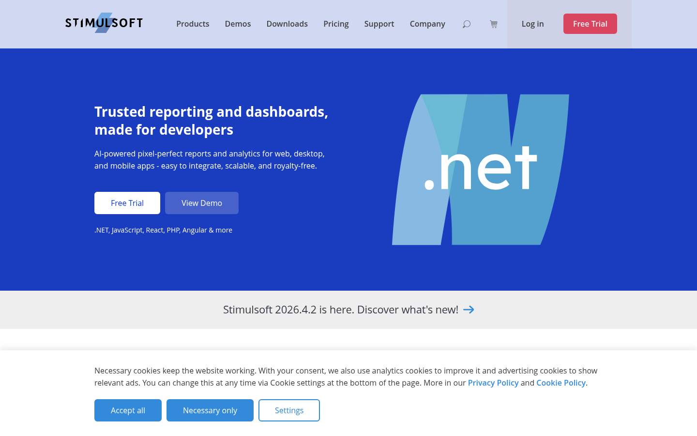Choose Necessary only cookies
Screen dimensions: 697x436
pos(210,410)
